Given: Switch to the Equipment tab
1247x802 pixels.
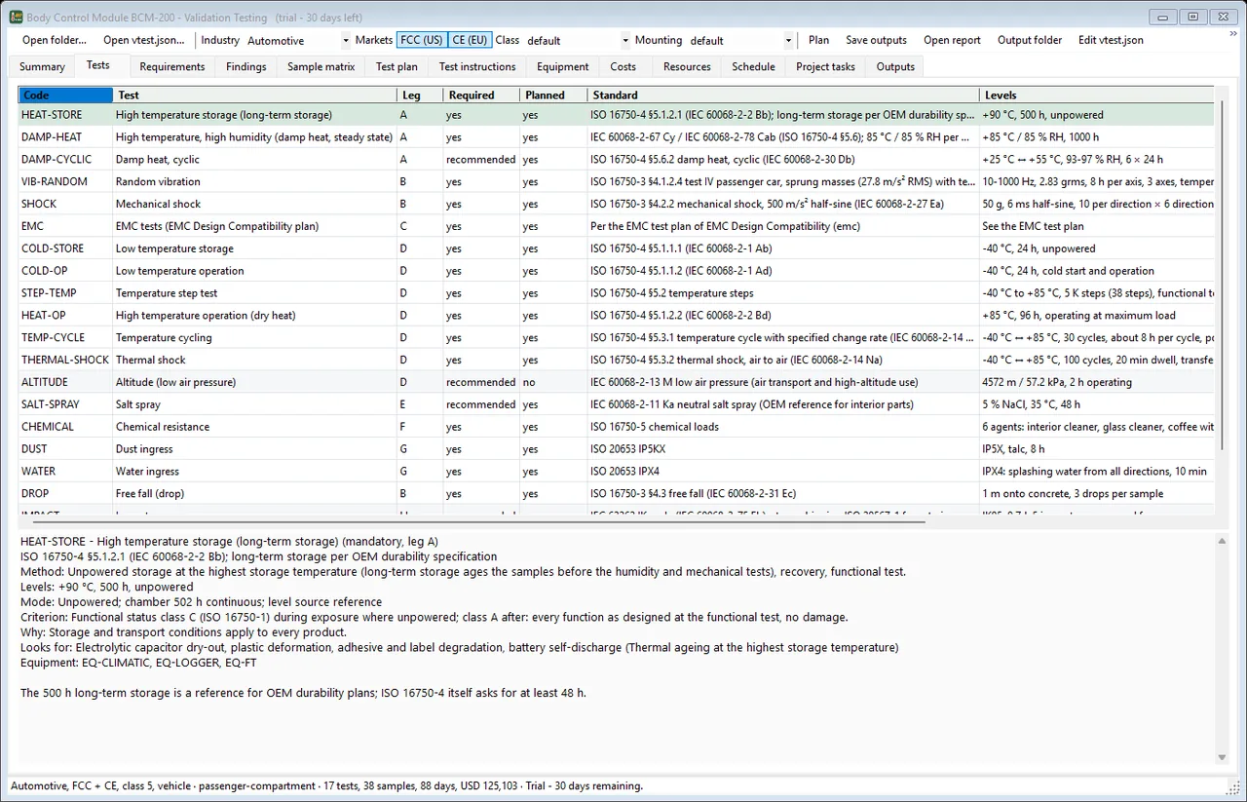Looking at the screenshot, I should coord(563,67).
